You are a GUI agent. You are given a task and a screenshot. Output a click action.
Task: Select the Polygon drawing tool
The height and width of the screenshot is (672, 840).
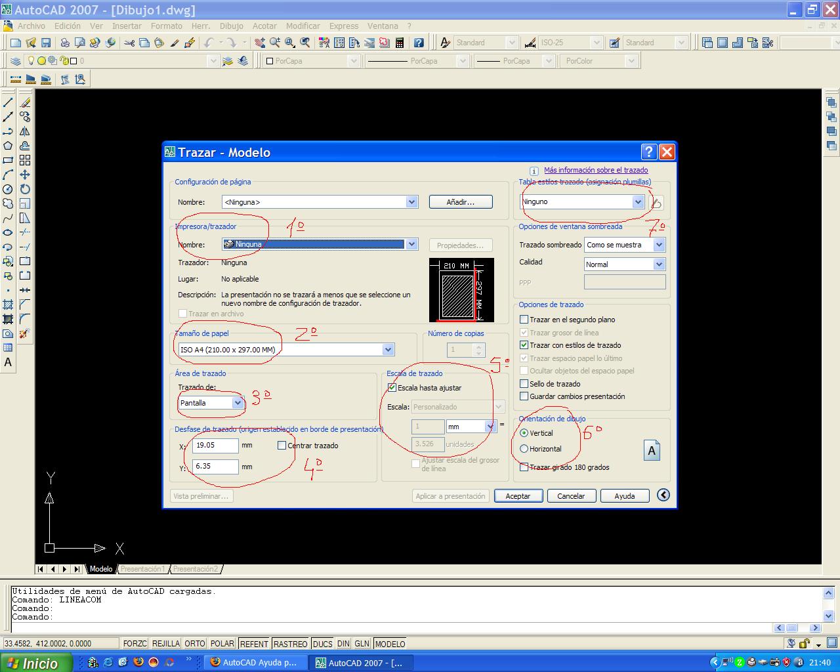9,146
